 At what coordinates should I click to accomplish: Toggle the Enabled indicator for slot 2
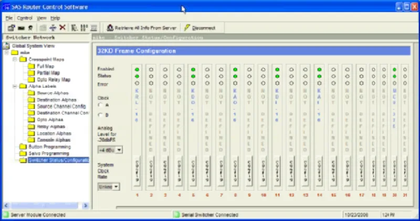[x=151, y=70]
